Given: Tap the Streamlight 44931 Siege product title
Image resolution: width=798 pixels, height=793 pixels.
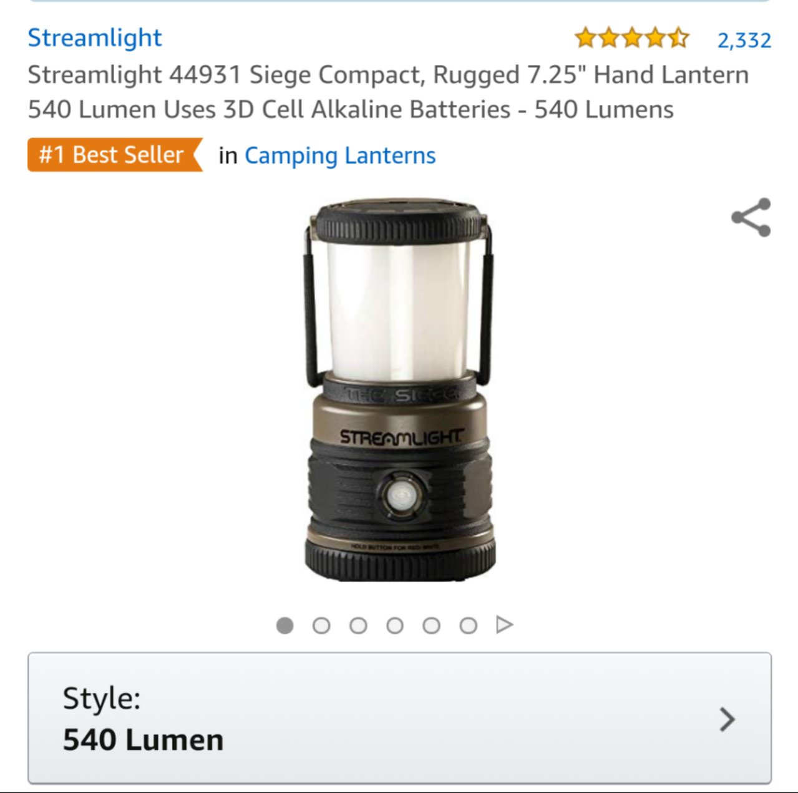Looking at the screenshot, I should (388, 92).
